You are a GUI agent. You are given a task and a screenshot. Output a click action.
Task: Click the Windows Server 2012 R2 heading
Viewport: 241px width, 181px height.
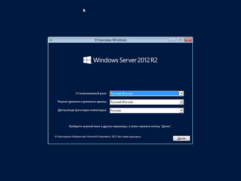tap(125, 60)
